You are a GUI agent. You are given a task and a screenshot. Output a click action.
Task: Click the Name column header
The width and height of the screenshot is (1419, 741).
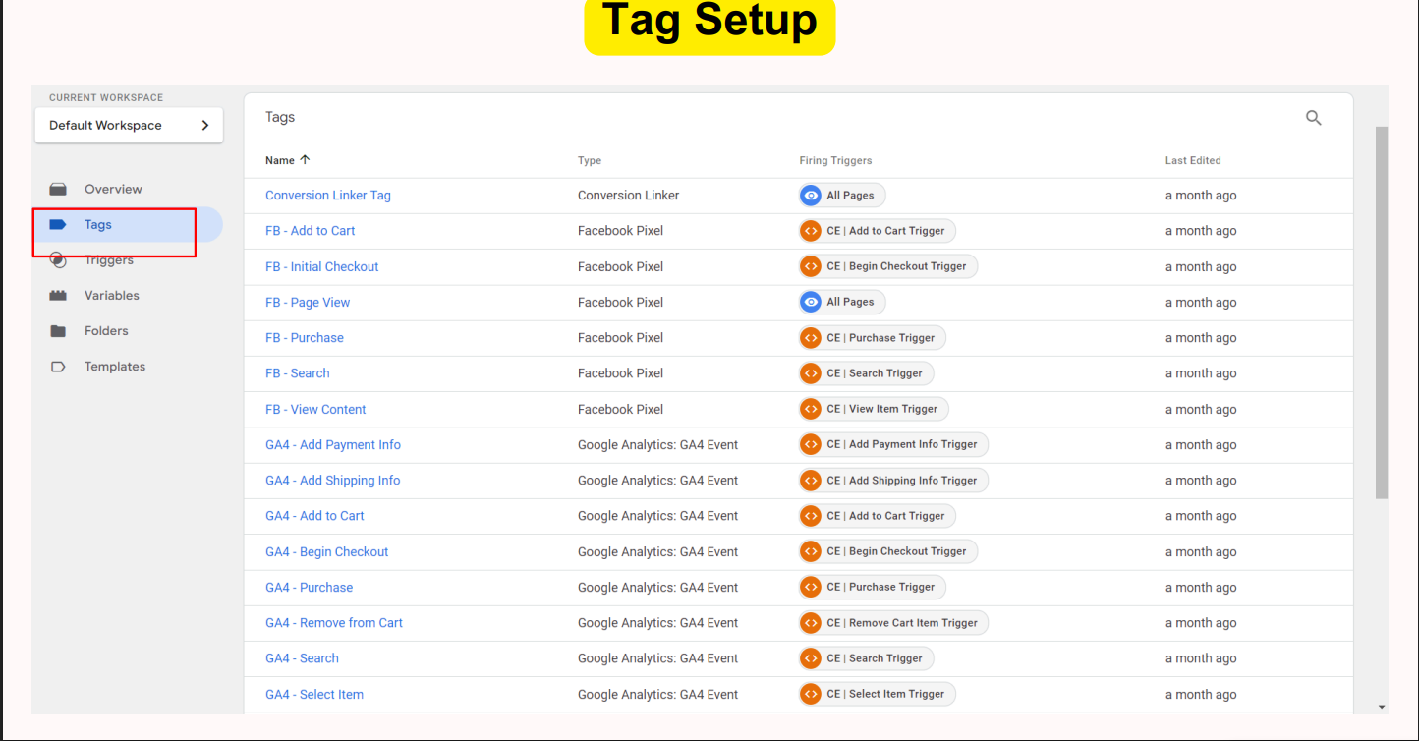point(280,160)
